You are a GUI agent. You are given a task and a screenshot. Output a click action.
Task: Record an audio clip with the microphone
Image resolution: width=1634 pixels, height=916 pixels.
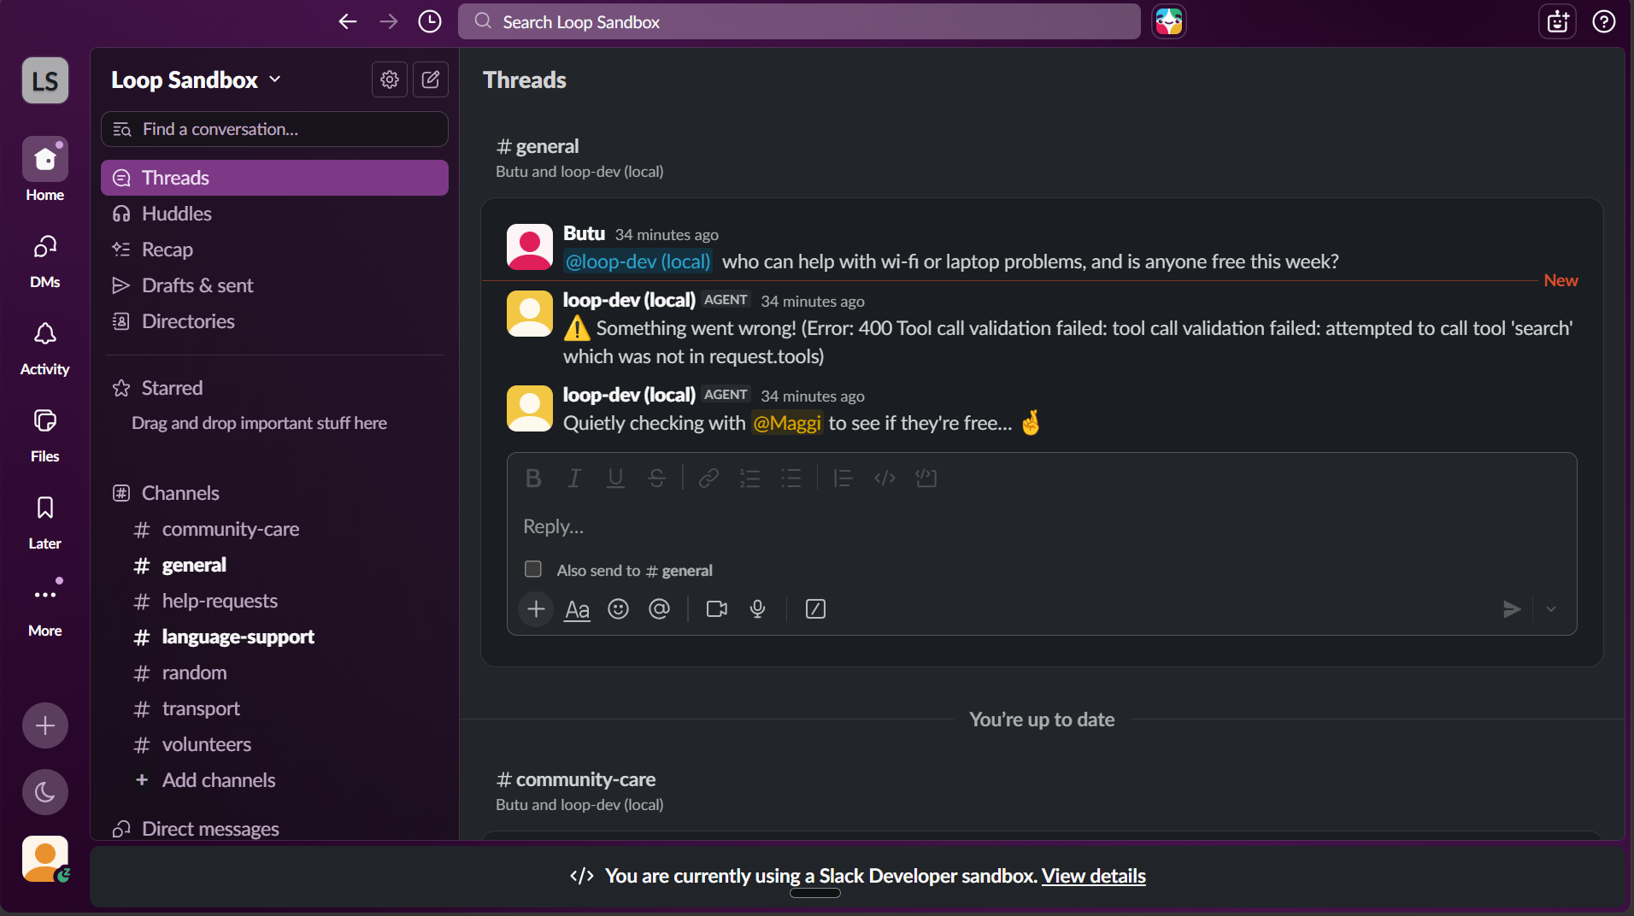point(757,609)
